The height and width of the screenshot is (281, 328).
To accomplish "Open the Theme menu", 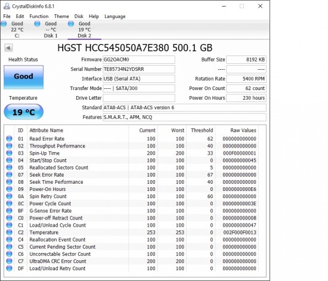I will coord(61,16).
